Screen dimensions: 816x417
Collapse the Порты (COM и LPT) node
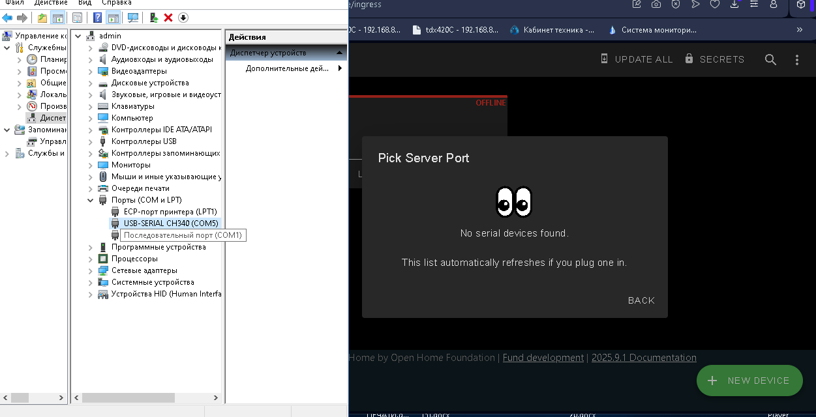pos(91,200)
